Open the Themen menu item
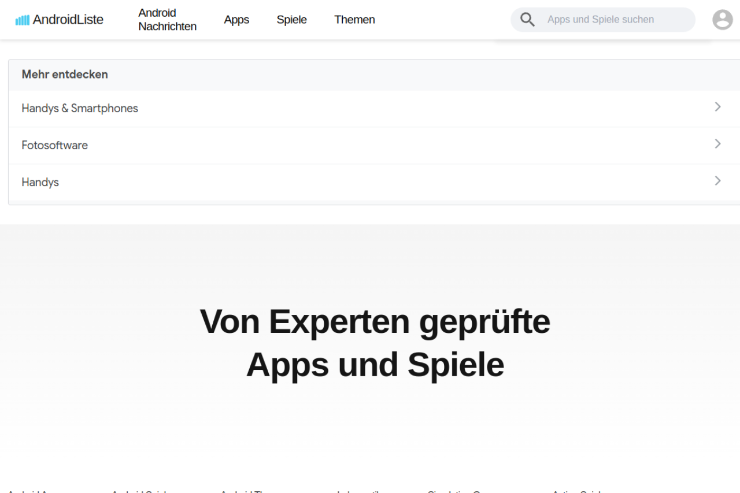Viewport: 740px width, 493px height. [x=354, y=19]
